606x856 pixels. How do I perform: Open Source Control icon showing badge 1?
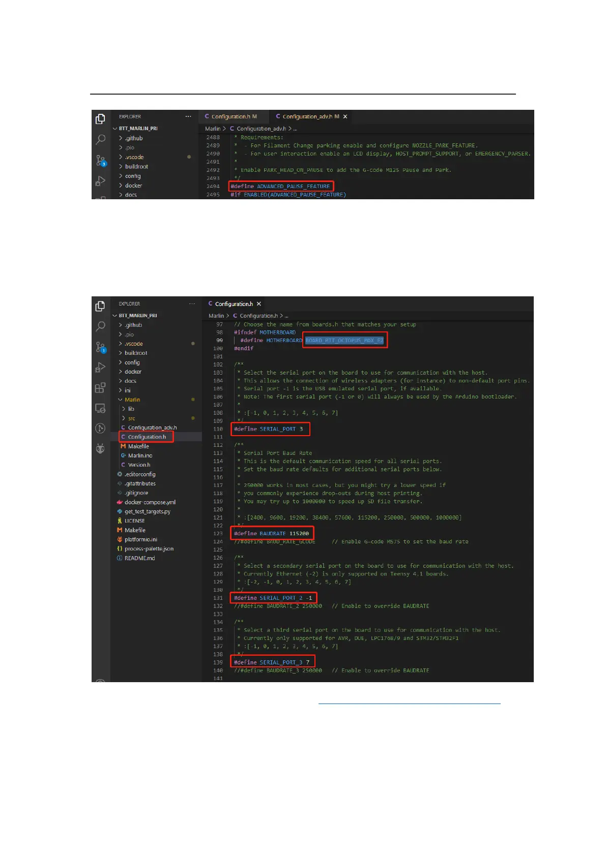point(100,347)
